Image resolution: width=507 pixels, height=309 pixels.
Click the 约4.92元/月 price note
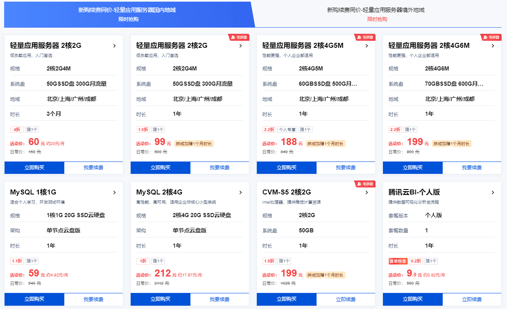(x=57, y=275)
